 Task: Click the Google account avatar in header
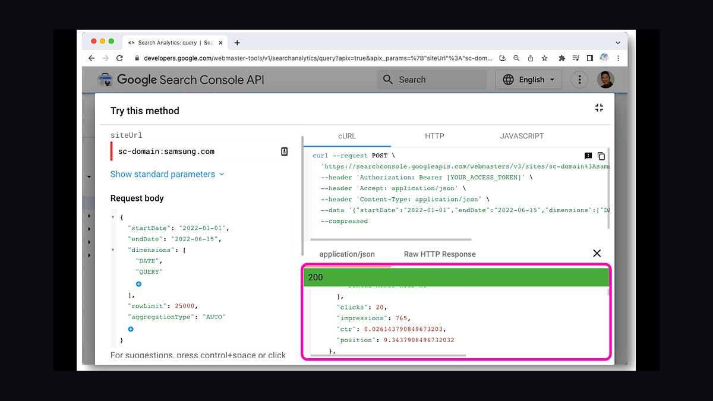click(605, 80)
